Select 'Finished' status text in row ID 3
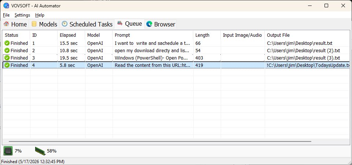352x165 pixels. coord(19,58)
